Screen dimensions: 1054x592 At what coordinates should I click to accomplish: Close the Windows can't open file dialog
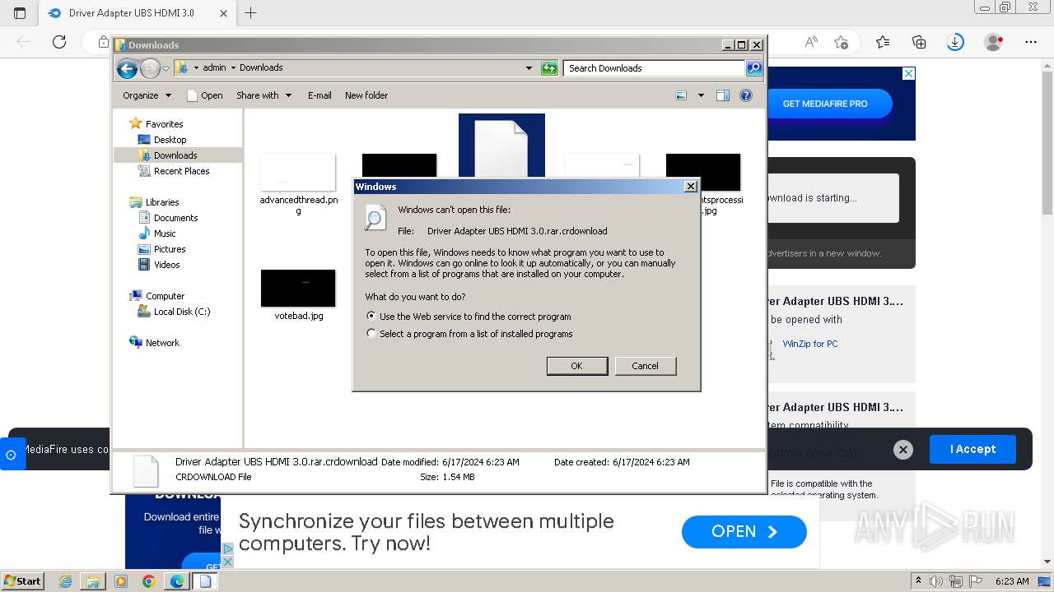pyautogui.click(x=691, y=187)
